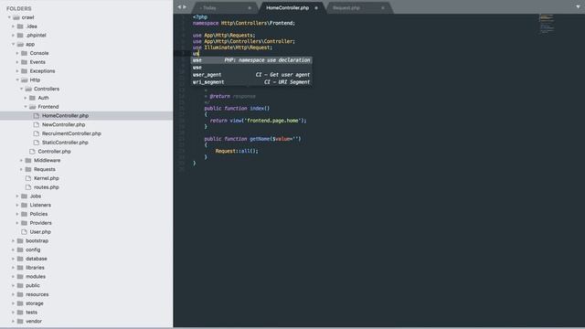
Task: Click the Controller.php file icon
Action: point(32,152)
